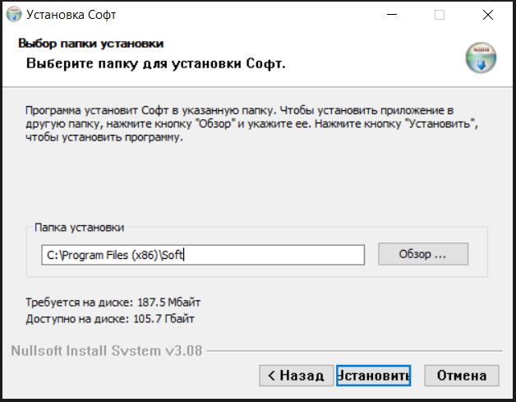Viewport: 516px width, 402px height.
Task: Click the 'Выбор папки установки' heading
Action: 91,44
